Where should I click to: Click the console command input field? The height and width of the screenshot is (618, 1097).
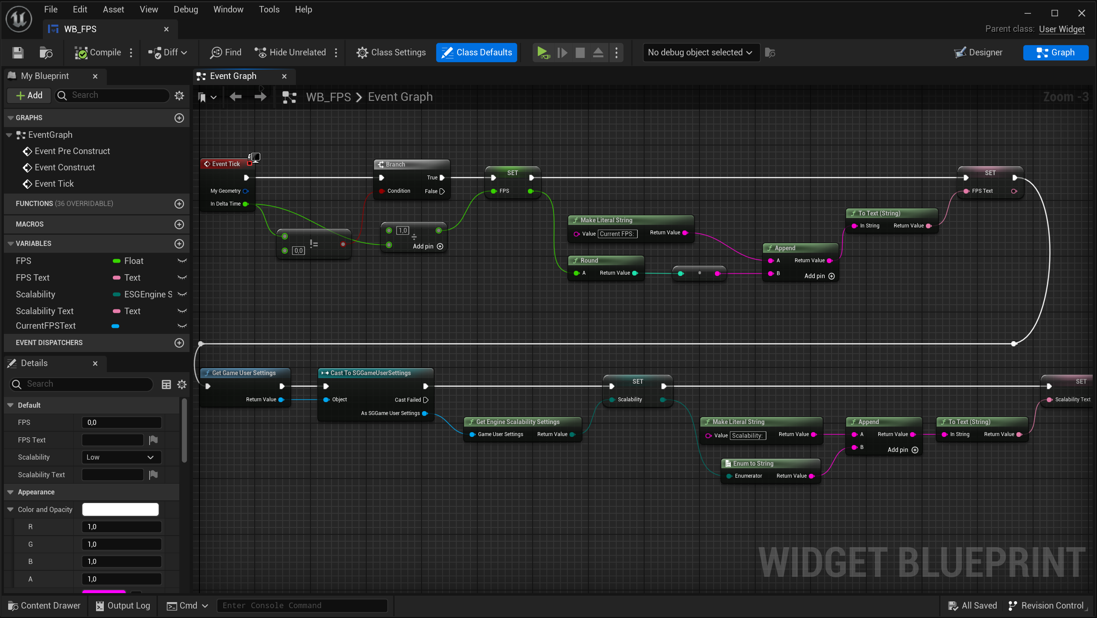coord(302,606)
